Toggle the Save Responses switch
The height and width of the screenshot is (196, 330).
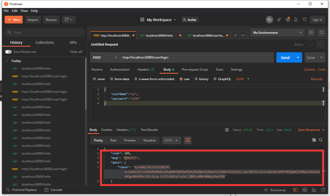click(8, 52)
